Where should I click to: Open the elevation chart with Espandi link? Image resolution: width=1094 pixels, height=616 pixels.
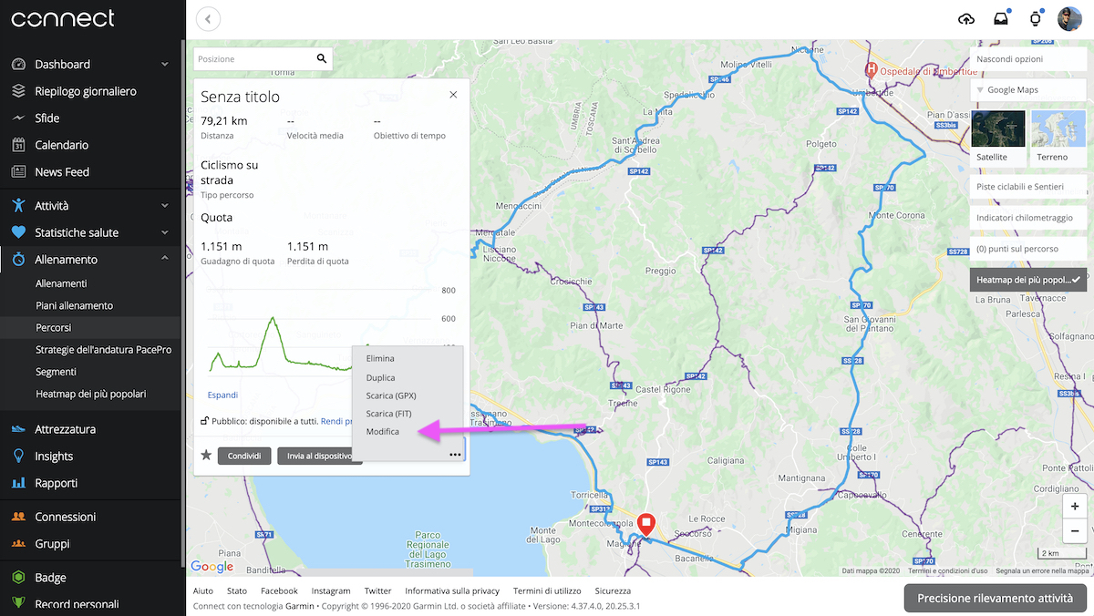pos(222,395)
